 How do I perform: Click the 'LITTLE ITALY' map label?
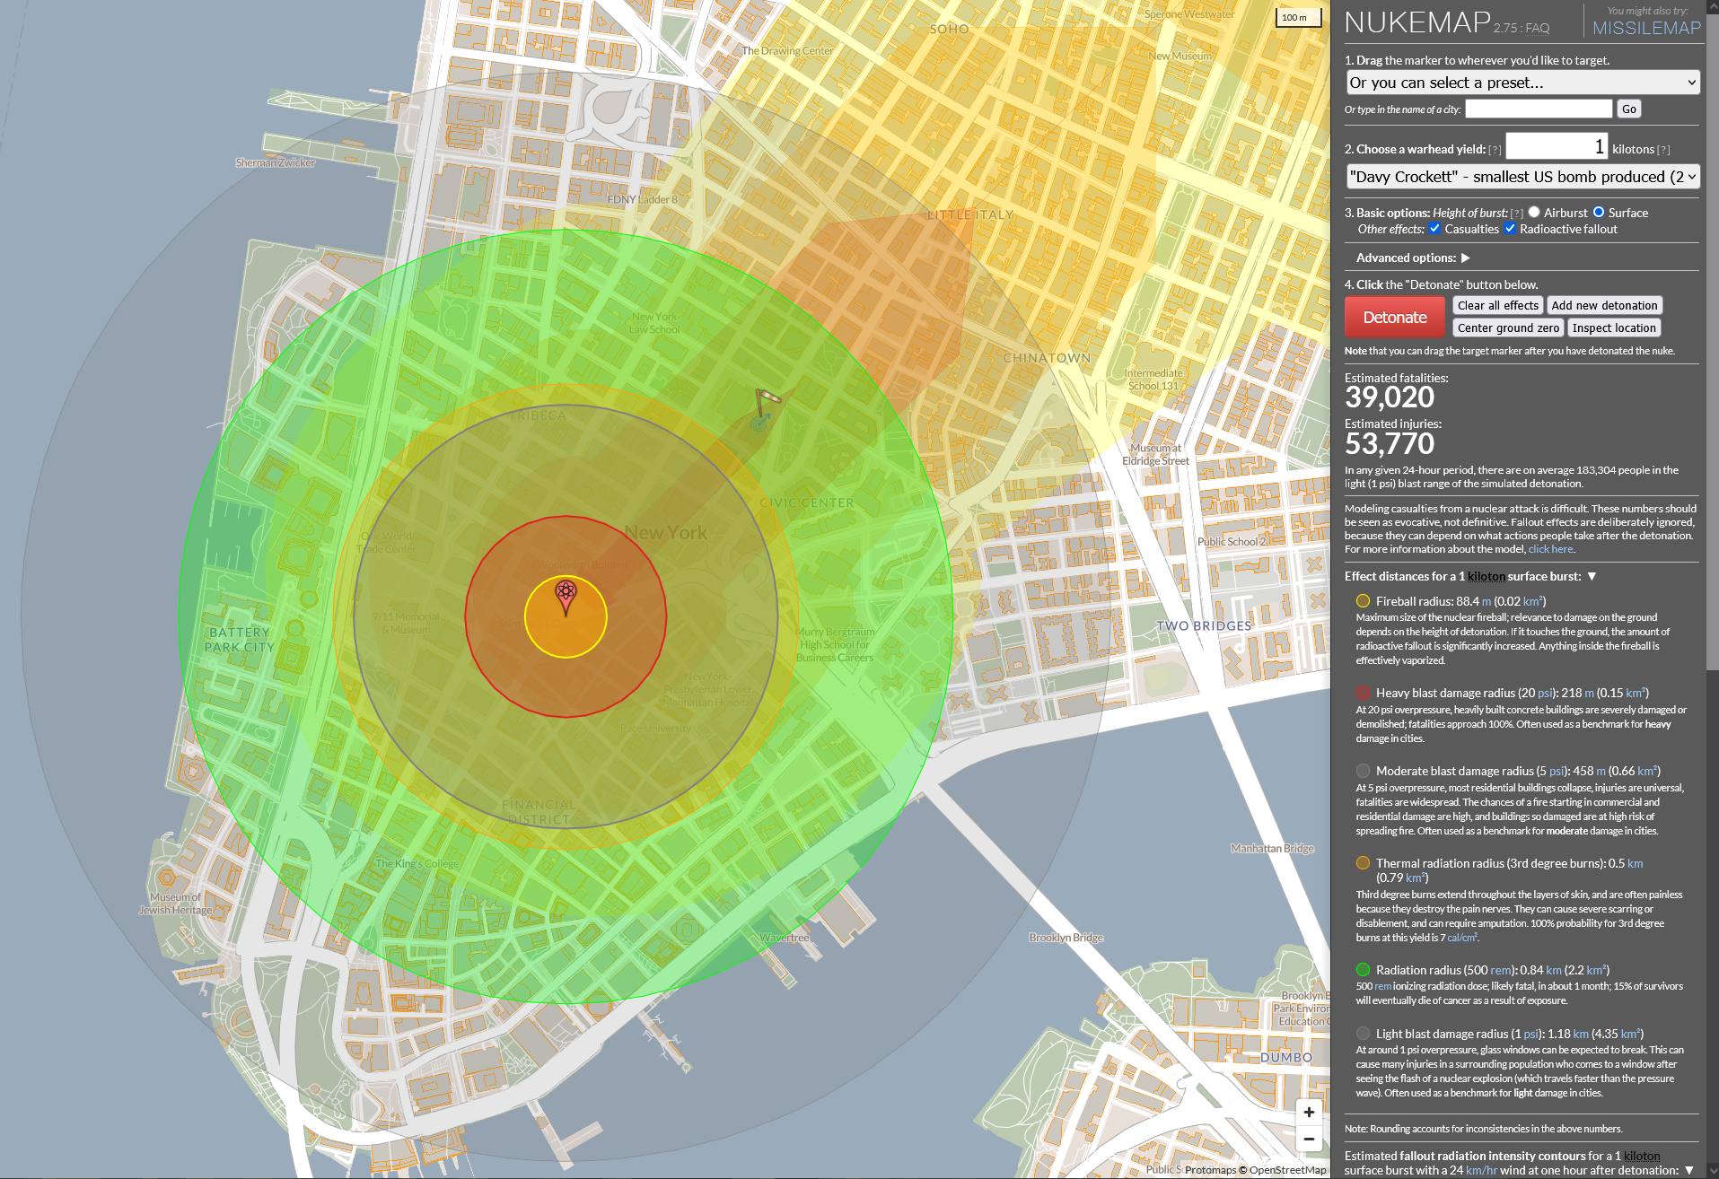point(969,214)
